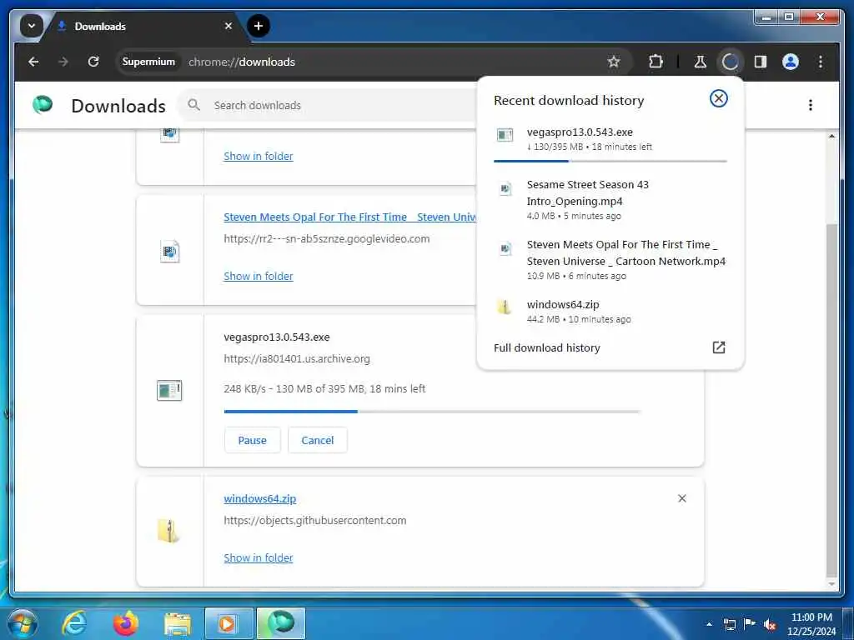Click the Supermium site chip
The image size is (854, 640).
click(148, 62)
